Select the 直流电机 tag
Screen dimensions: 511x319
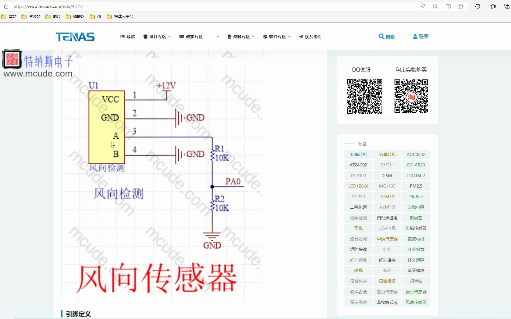pyautogui.click(x=416, y=239)
